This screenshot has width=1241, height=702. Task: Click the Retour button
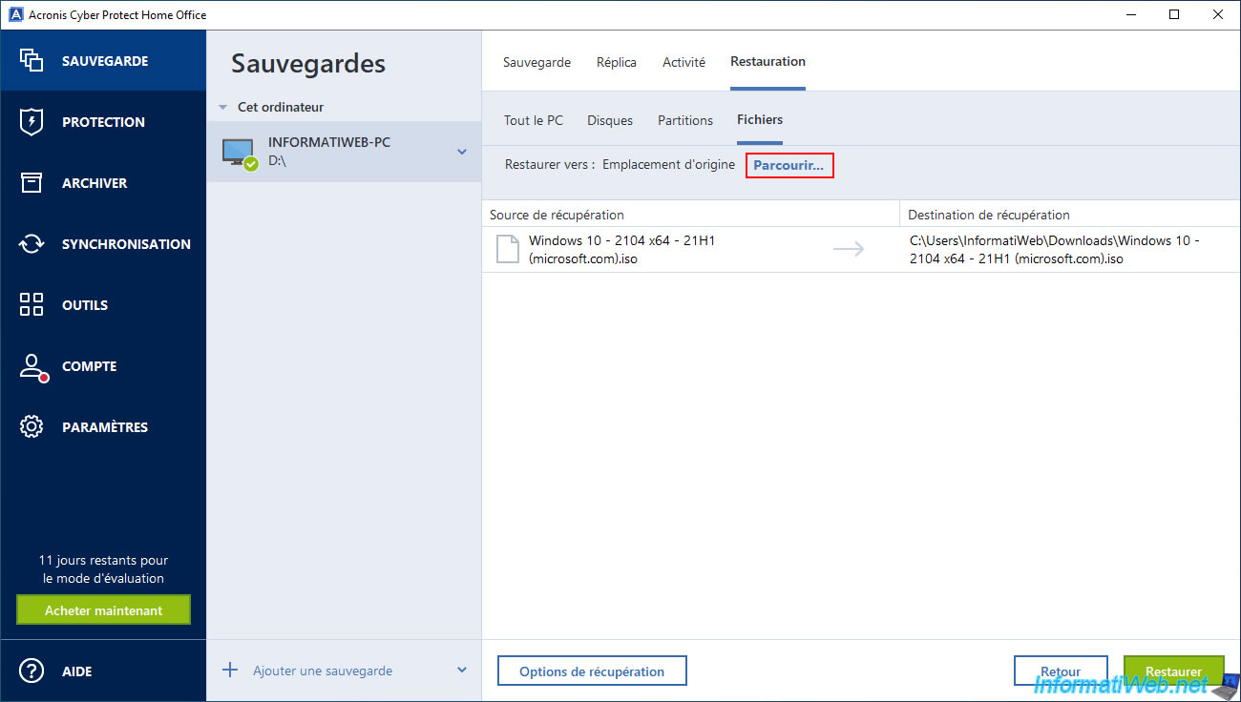pyautogui.click(x=1061, y=671)
